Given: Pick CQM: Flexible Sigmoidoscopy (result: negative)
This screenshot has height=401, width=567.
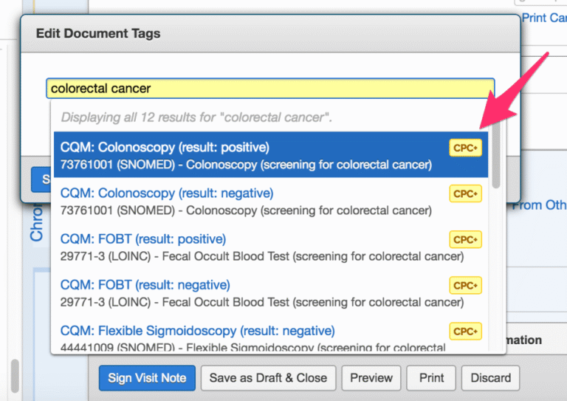Looking at the screenshot, I should point(271,335).
